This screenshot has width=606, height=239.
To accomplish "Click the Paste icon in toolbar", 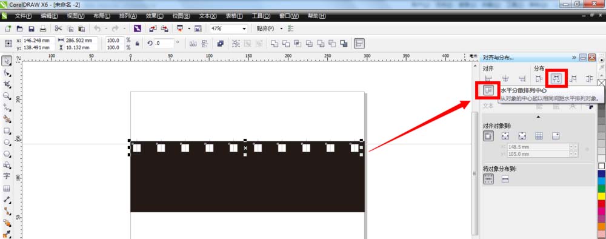I will [82, 29].
